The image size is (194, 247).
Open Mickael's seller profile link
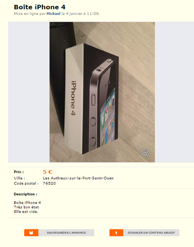(x=53, y=14)
